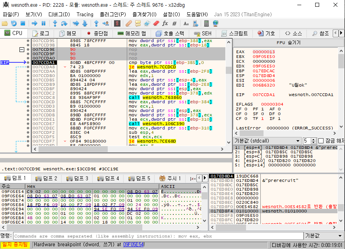This screenshot has height=249, width=345.
Task: Switch to the Memory Map tab
Action: (x=132, y=33)
